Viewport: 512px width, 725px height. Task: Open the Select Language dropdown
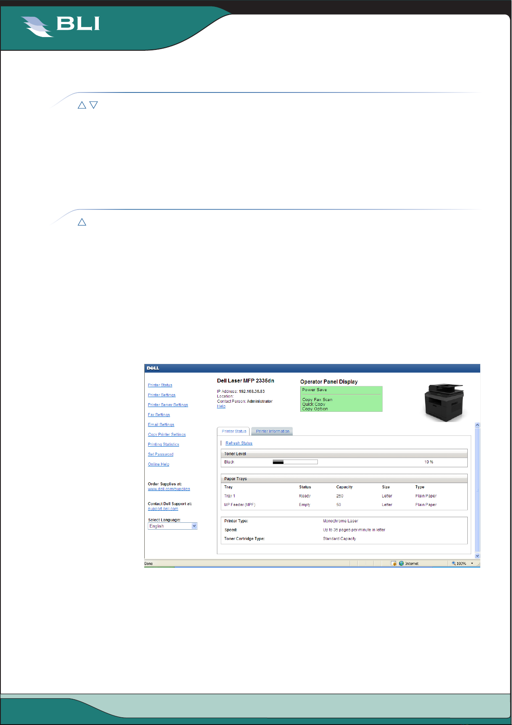pyautogui.click(x=173, y=526)
